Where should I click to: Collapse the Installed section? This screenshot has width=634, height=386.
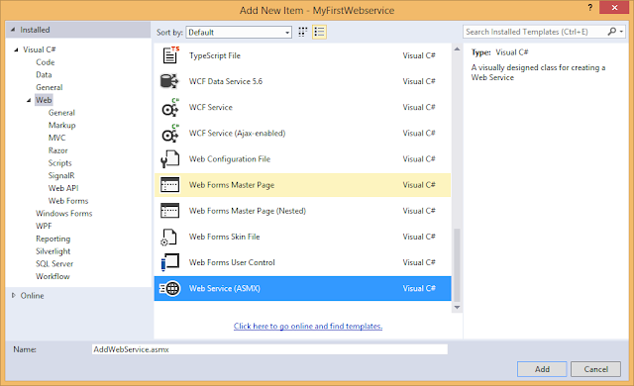13,30
